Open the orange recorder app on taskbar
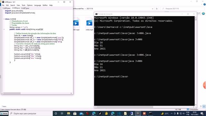The image size is (206, 116). [x=144, y=113]
